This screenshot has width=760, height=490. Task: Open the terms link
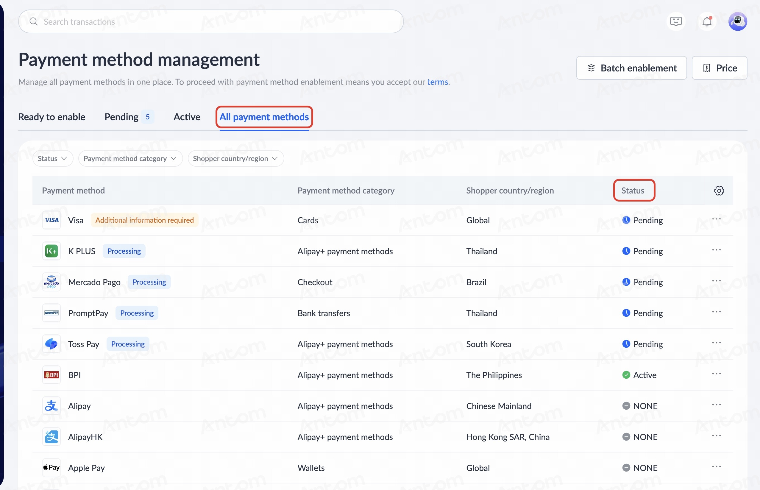coord(437,82)
